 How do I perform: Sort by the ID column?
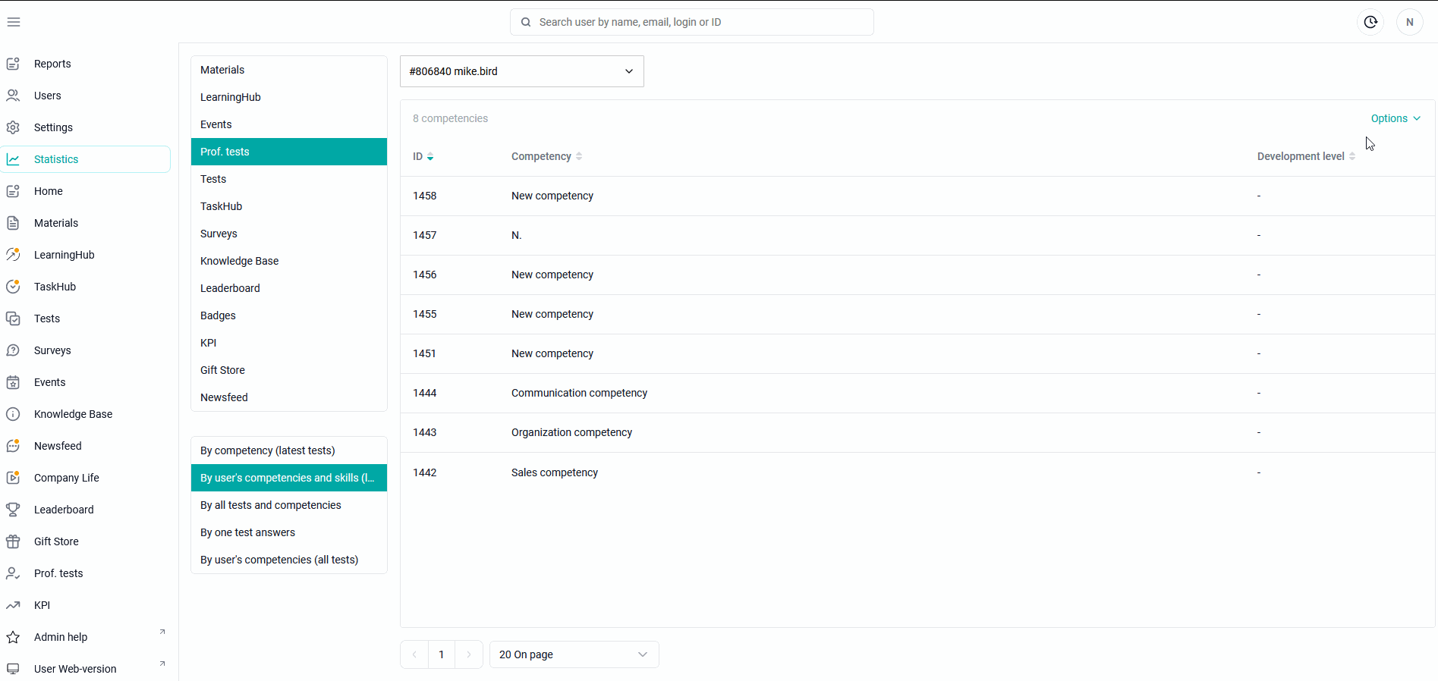423,156
